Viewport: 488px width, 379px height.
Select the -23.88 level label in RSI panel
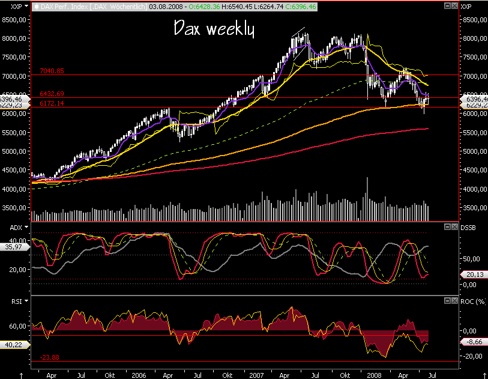click(x=50, y=357)
